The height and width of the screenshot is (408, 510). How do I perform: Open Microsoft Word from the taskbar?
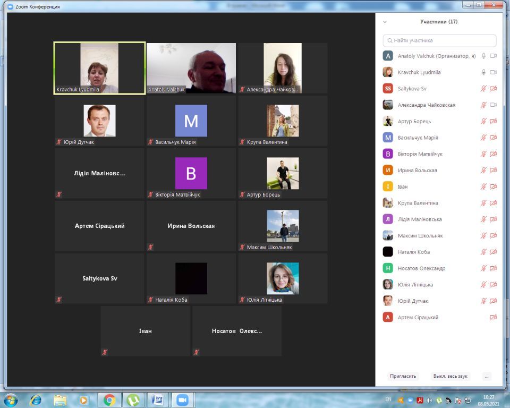(x=158, y=399)
